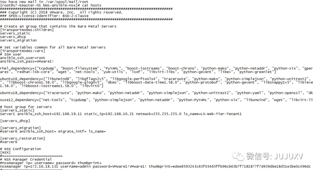
Task: Click the commented #server6 migrate_intf line
Action: click(53, 131)
